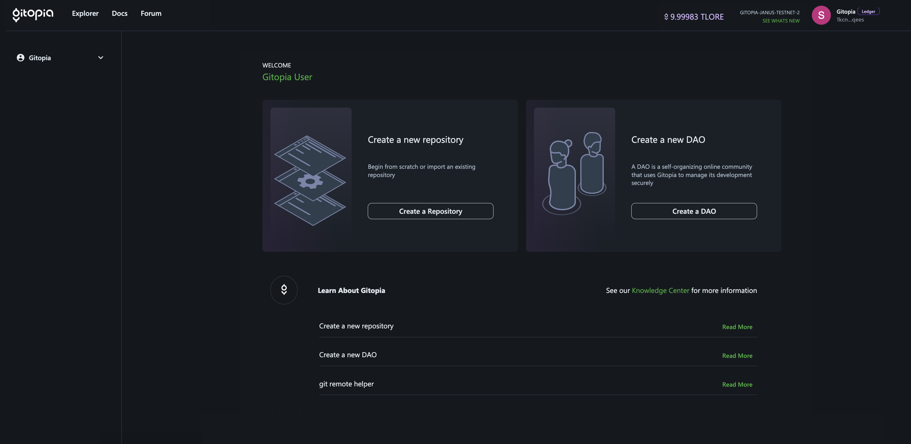Open the wallet address 1kcn...qees menu
The width and height of the screenshot is (911, 444).
pyautogui.click(x=850, y=20)
